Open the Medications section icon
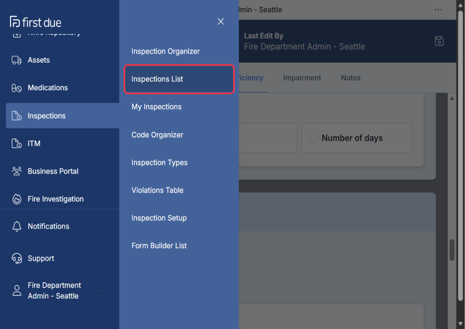 16,87
